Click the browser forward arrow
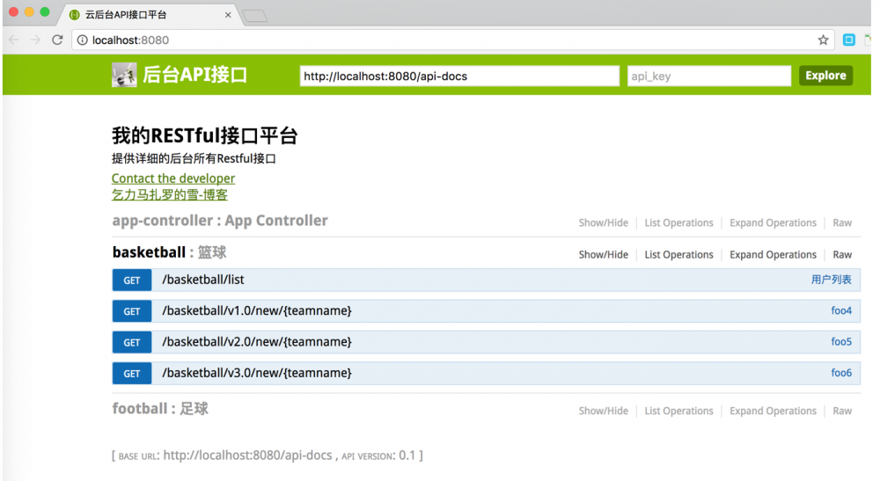The image size is (880, 481). tap(35, 40)
